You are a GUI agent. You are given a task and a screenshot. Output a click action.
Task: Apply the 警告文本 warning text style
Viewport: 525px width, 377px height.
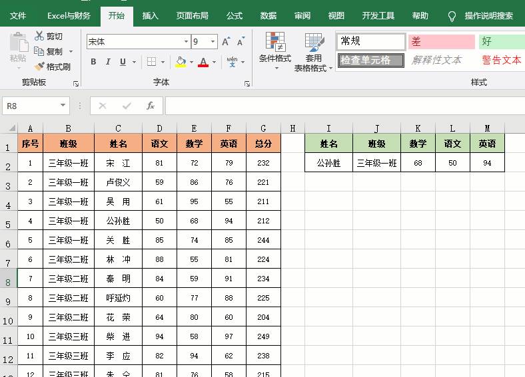point(501,60)
